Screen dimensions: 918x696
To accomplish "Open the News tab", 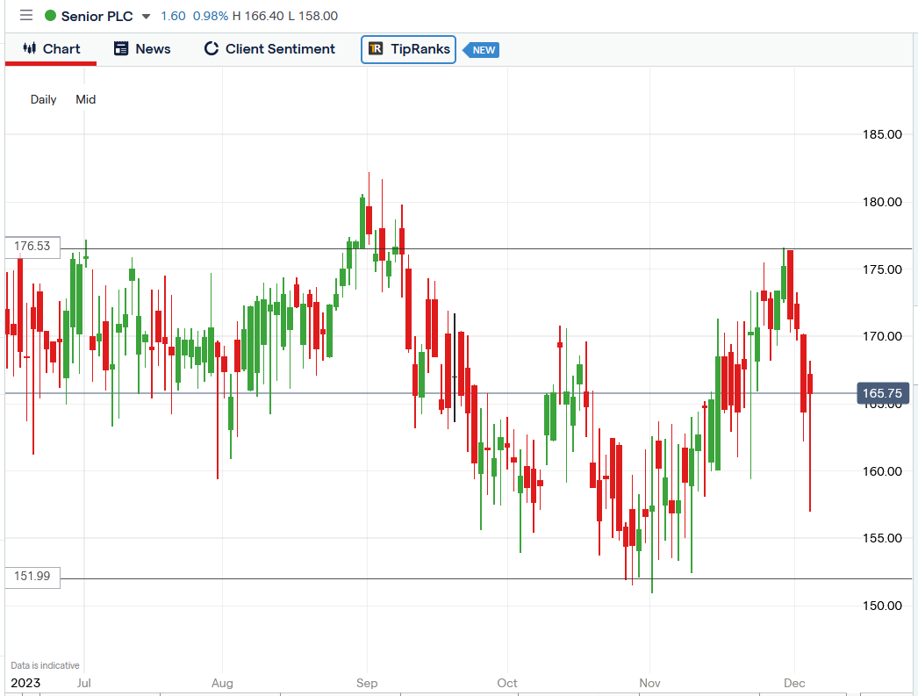I will click(x=141, y=49).
